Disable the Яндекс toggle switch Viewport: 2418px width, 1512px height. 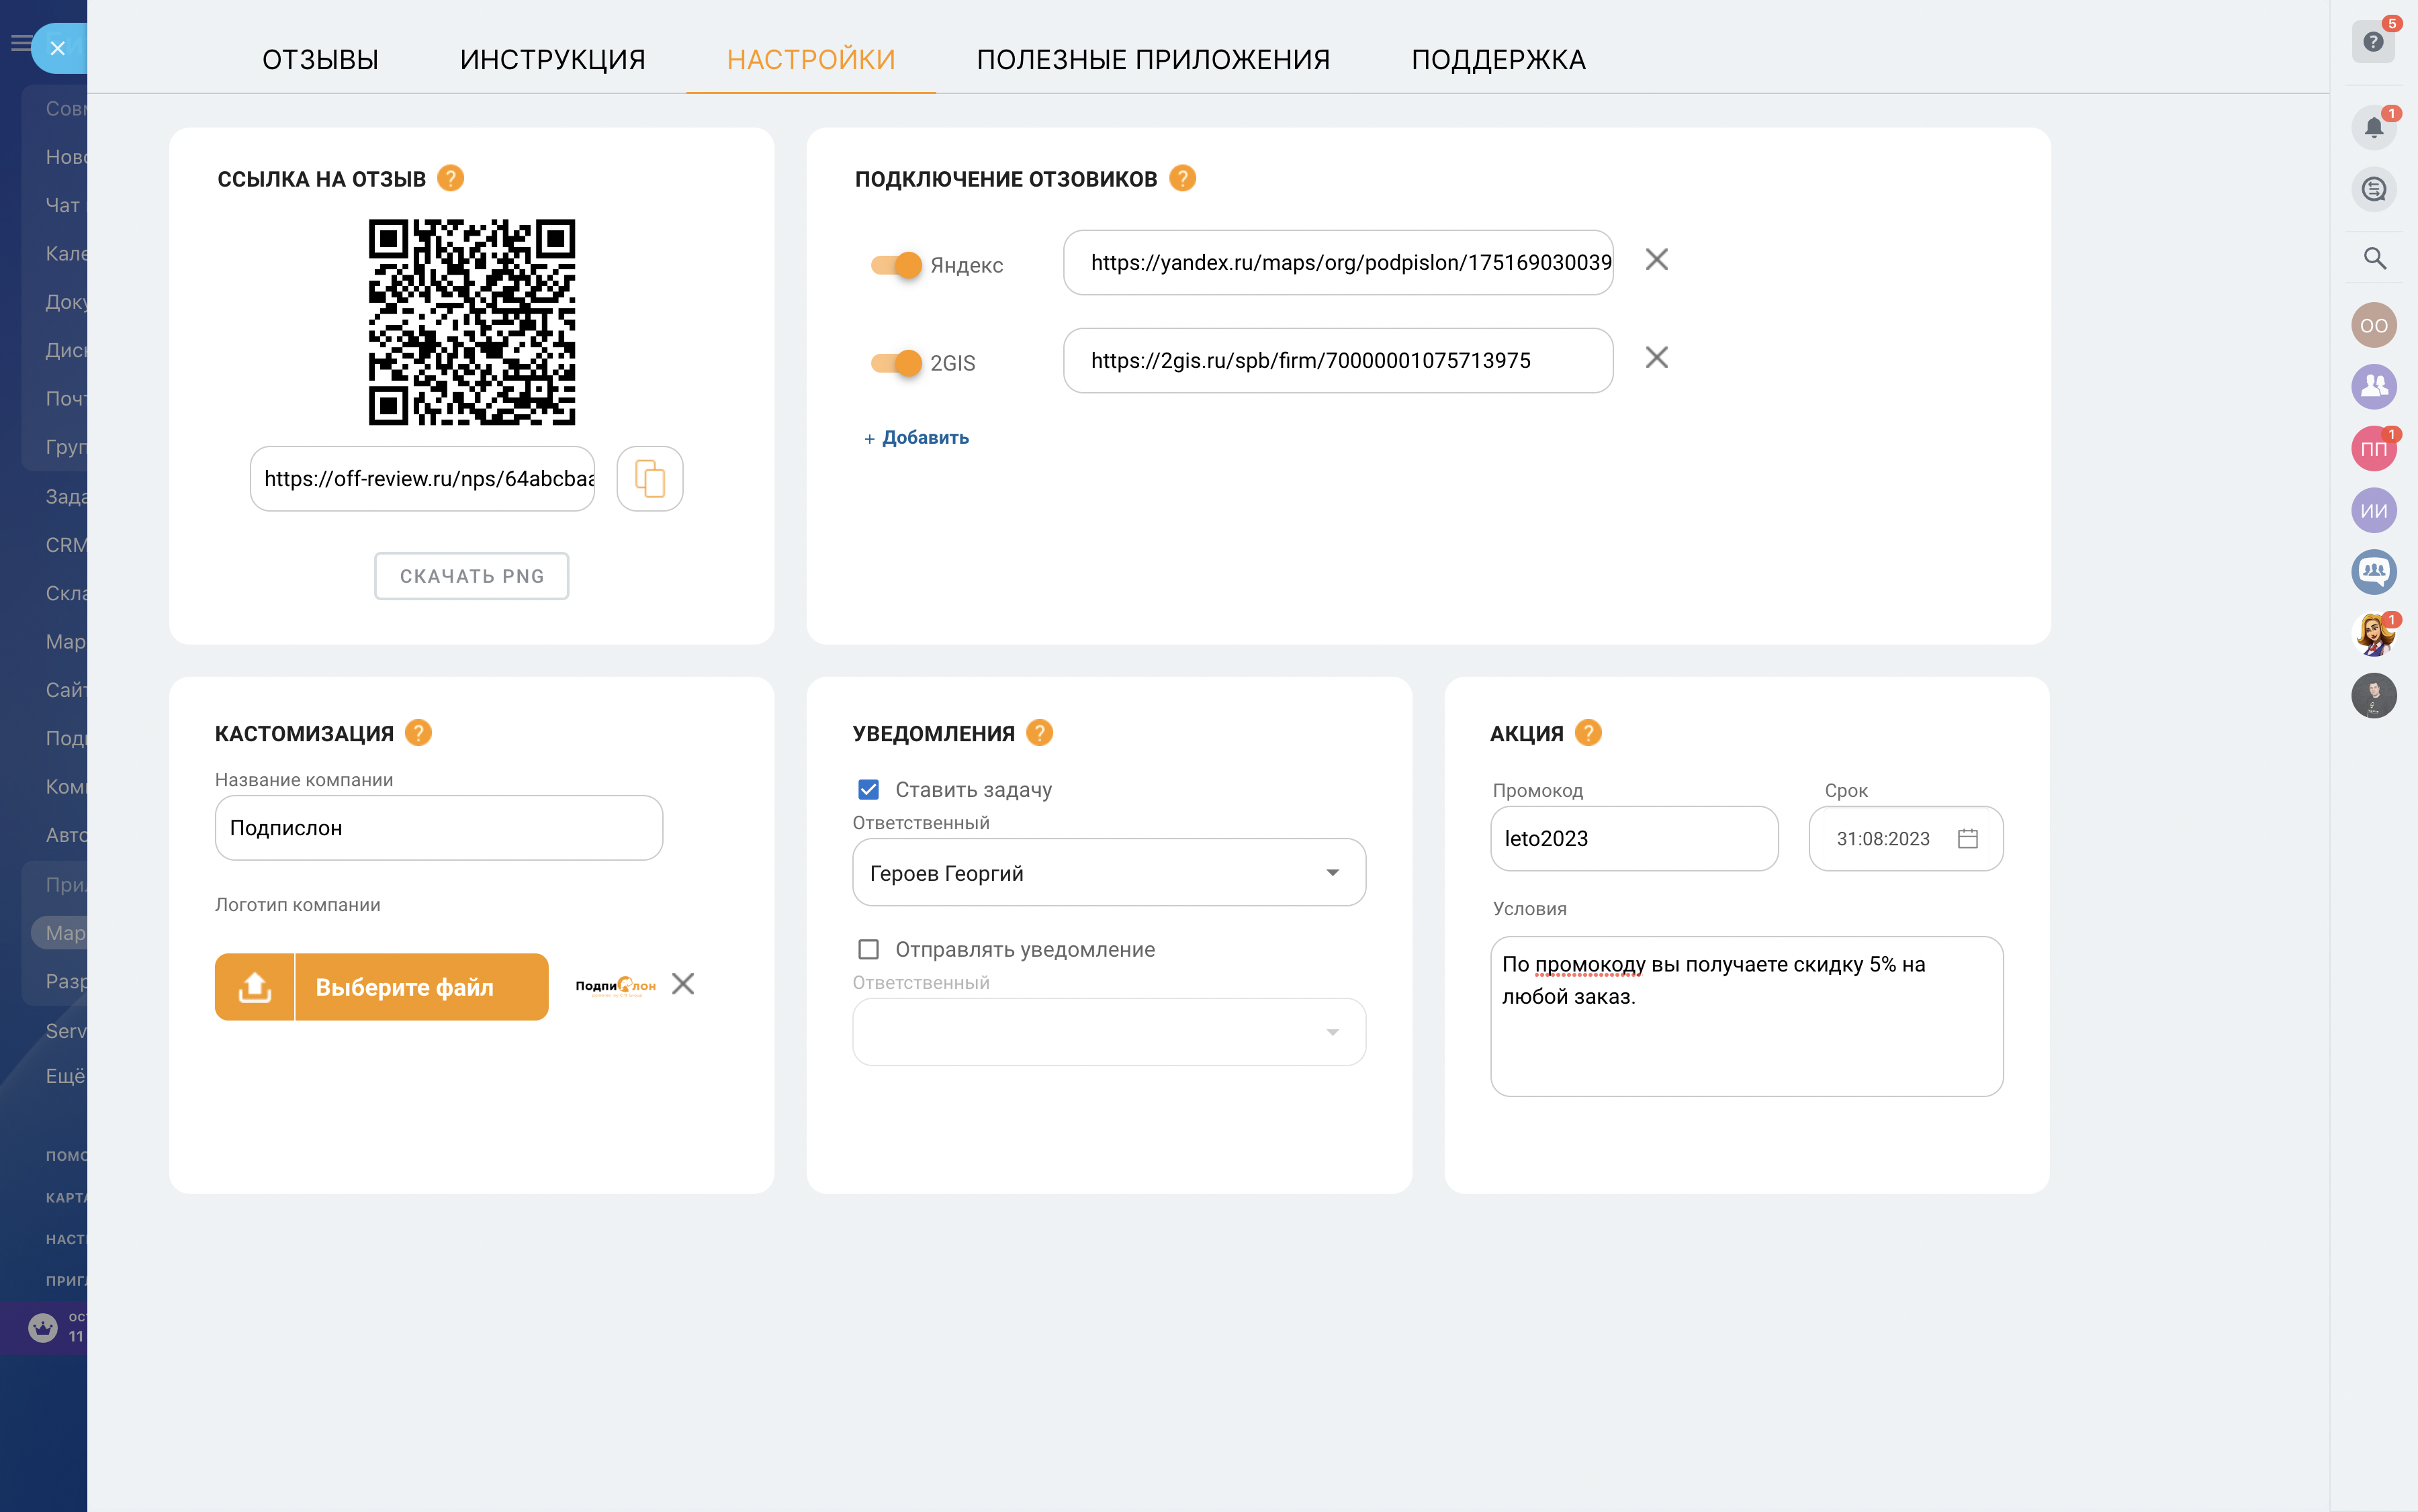895,265
